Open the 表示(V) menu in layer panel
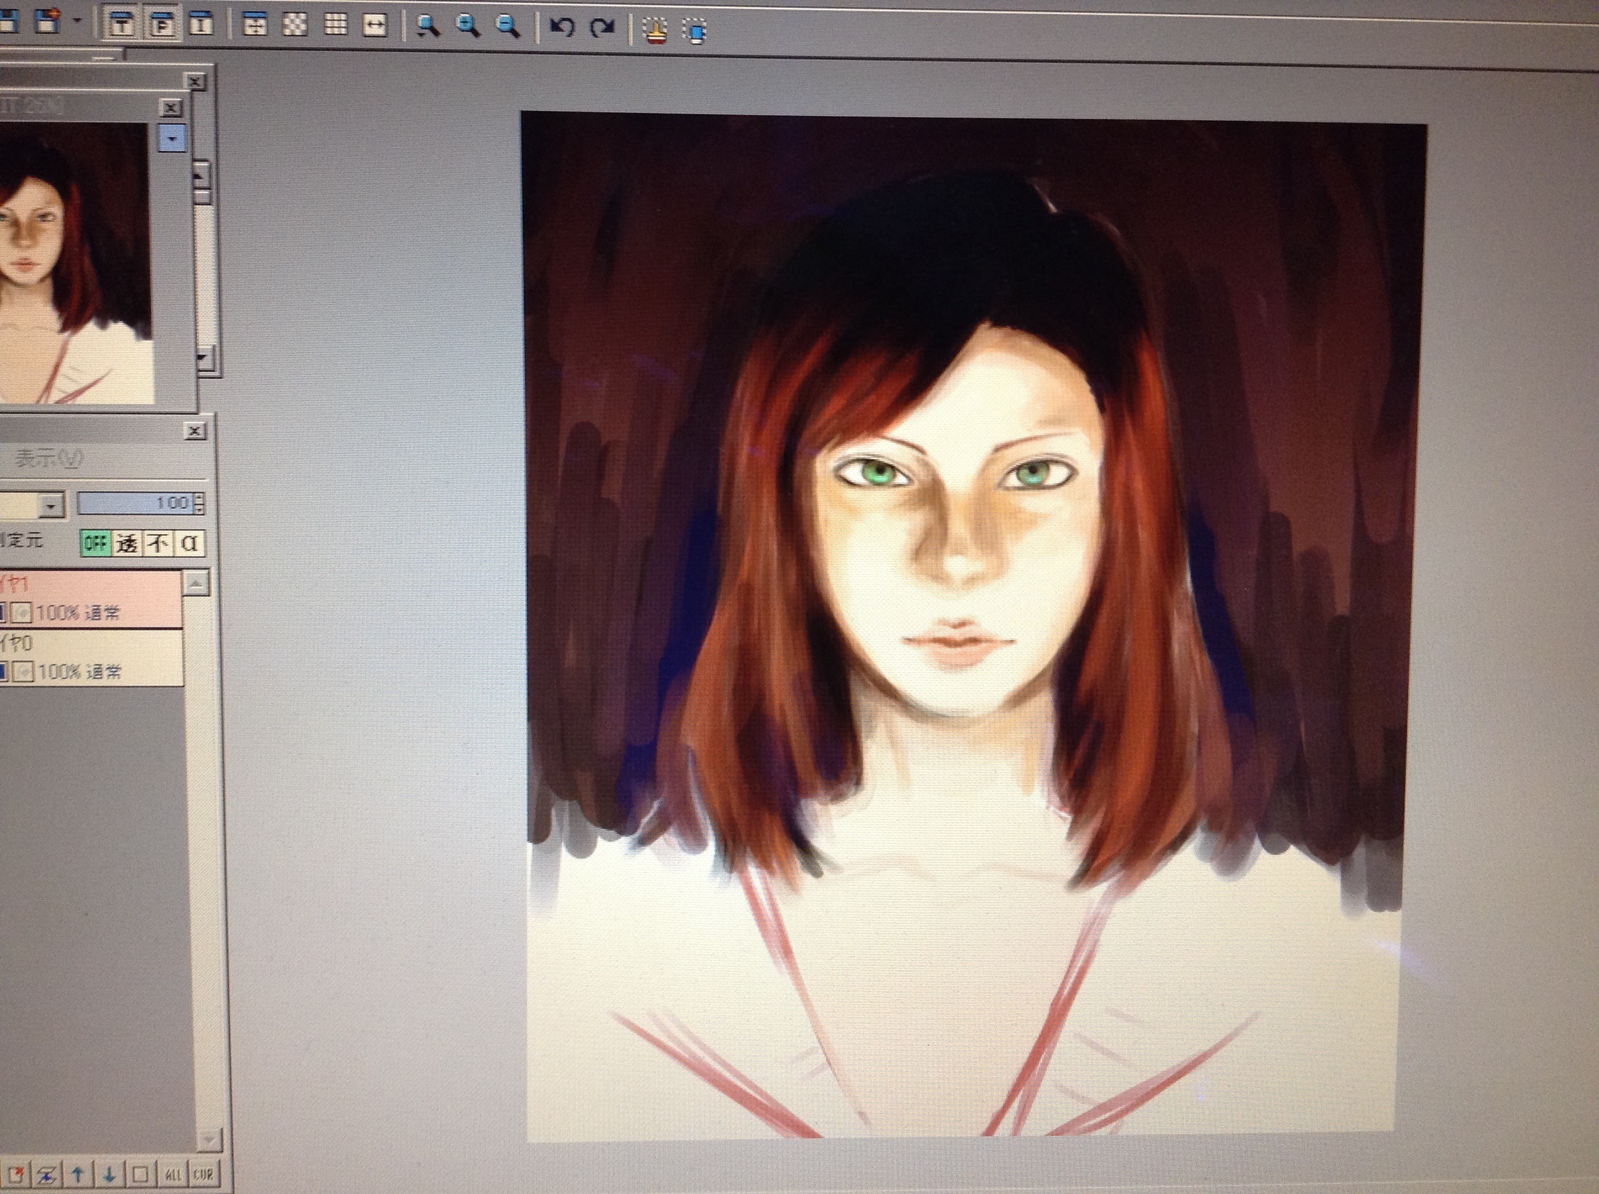This screenshot has height=1194, width=1599. pyautogui.click(x=49, y=458)
